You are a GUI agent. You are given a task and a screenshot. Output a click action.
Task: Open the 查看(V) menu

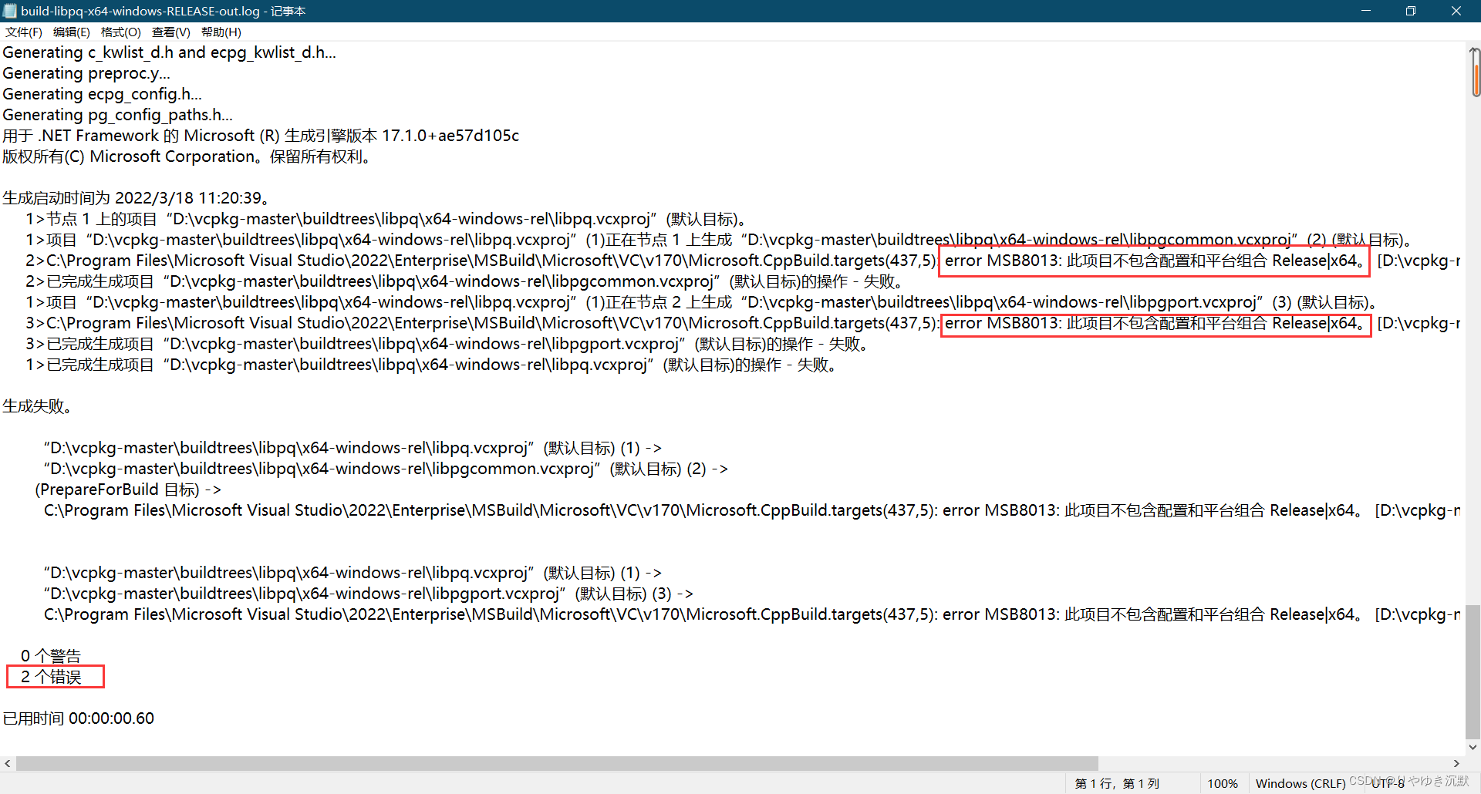pos(171,32)
